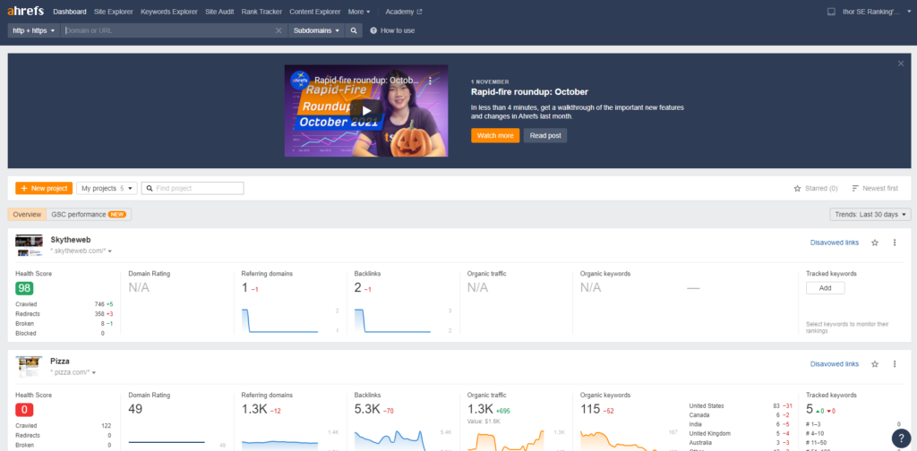917x451 pixels.
Task: Click Pizza Domain Rating value 49
Action: [x=135, y=409]
